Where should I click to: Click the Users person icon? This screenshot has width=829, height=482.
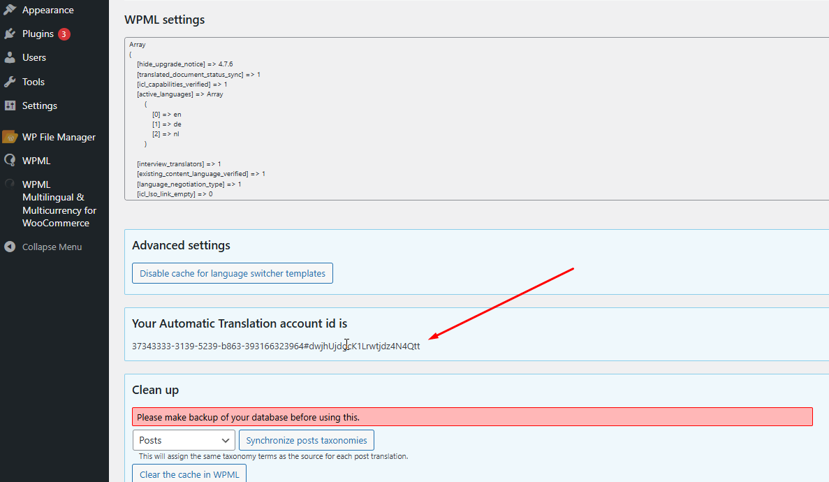[x=10, y=58]
